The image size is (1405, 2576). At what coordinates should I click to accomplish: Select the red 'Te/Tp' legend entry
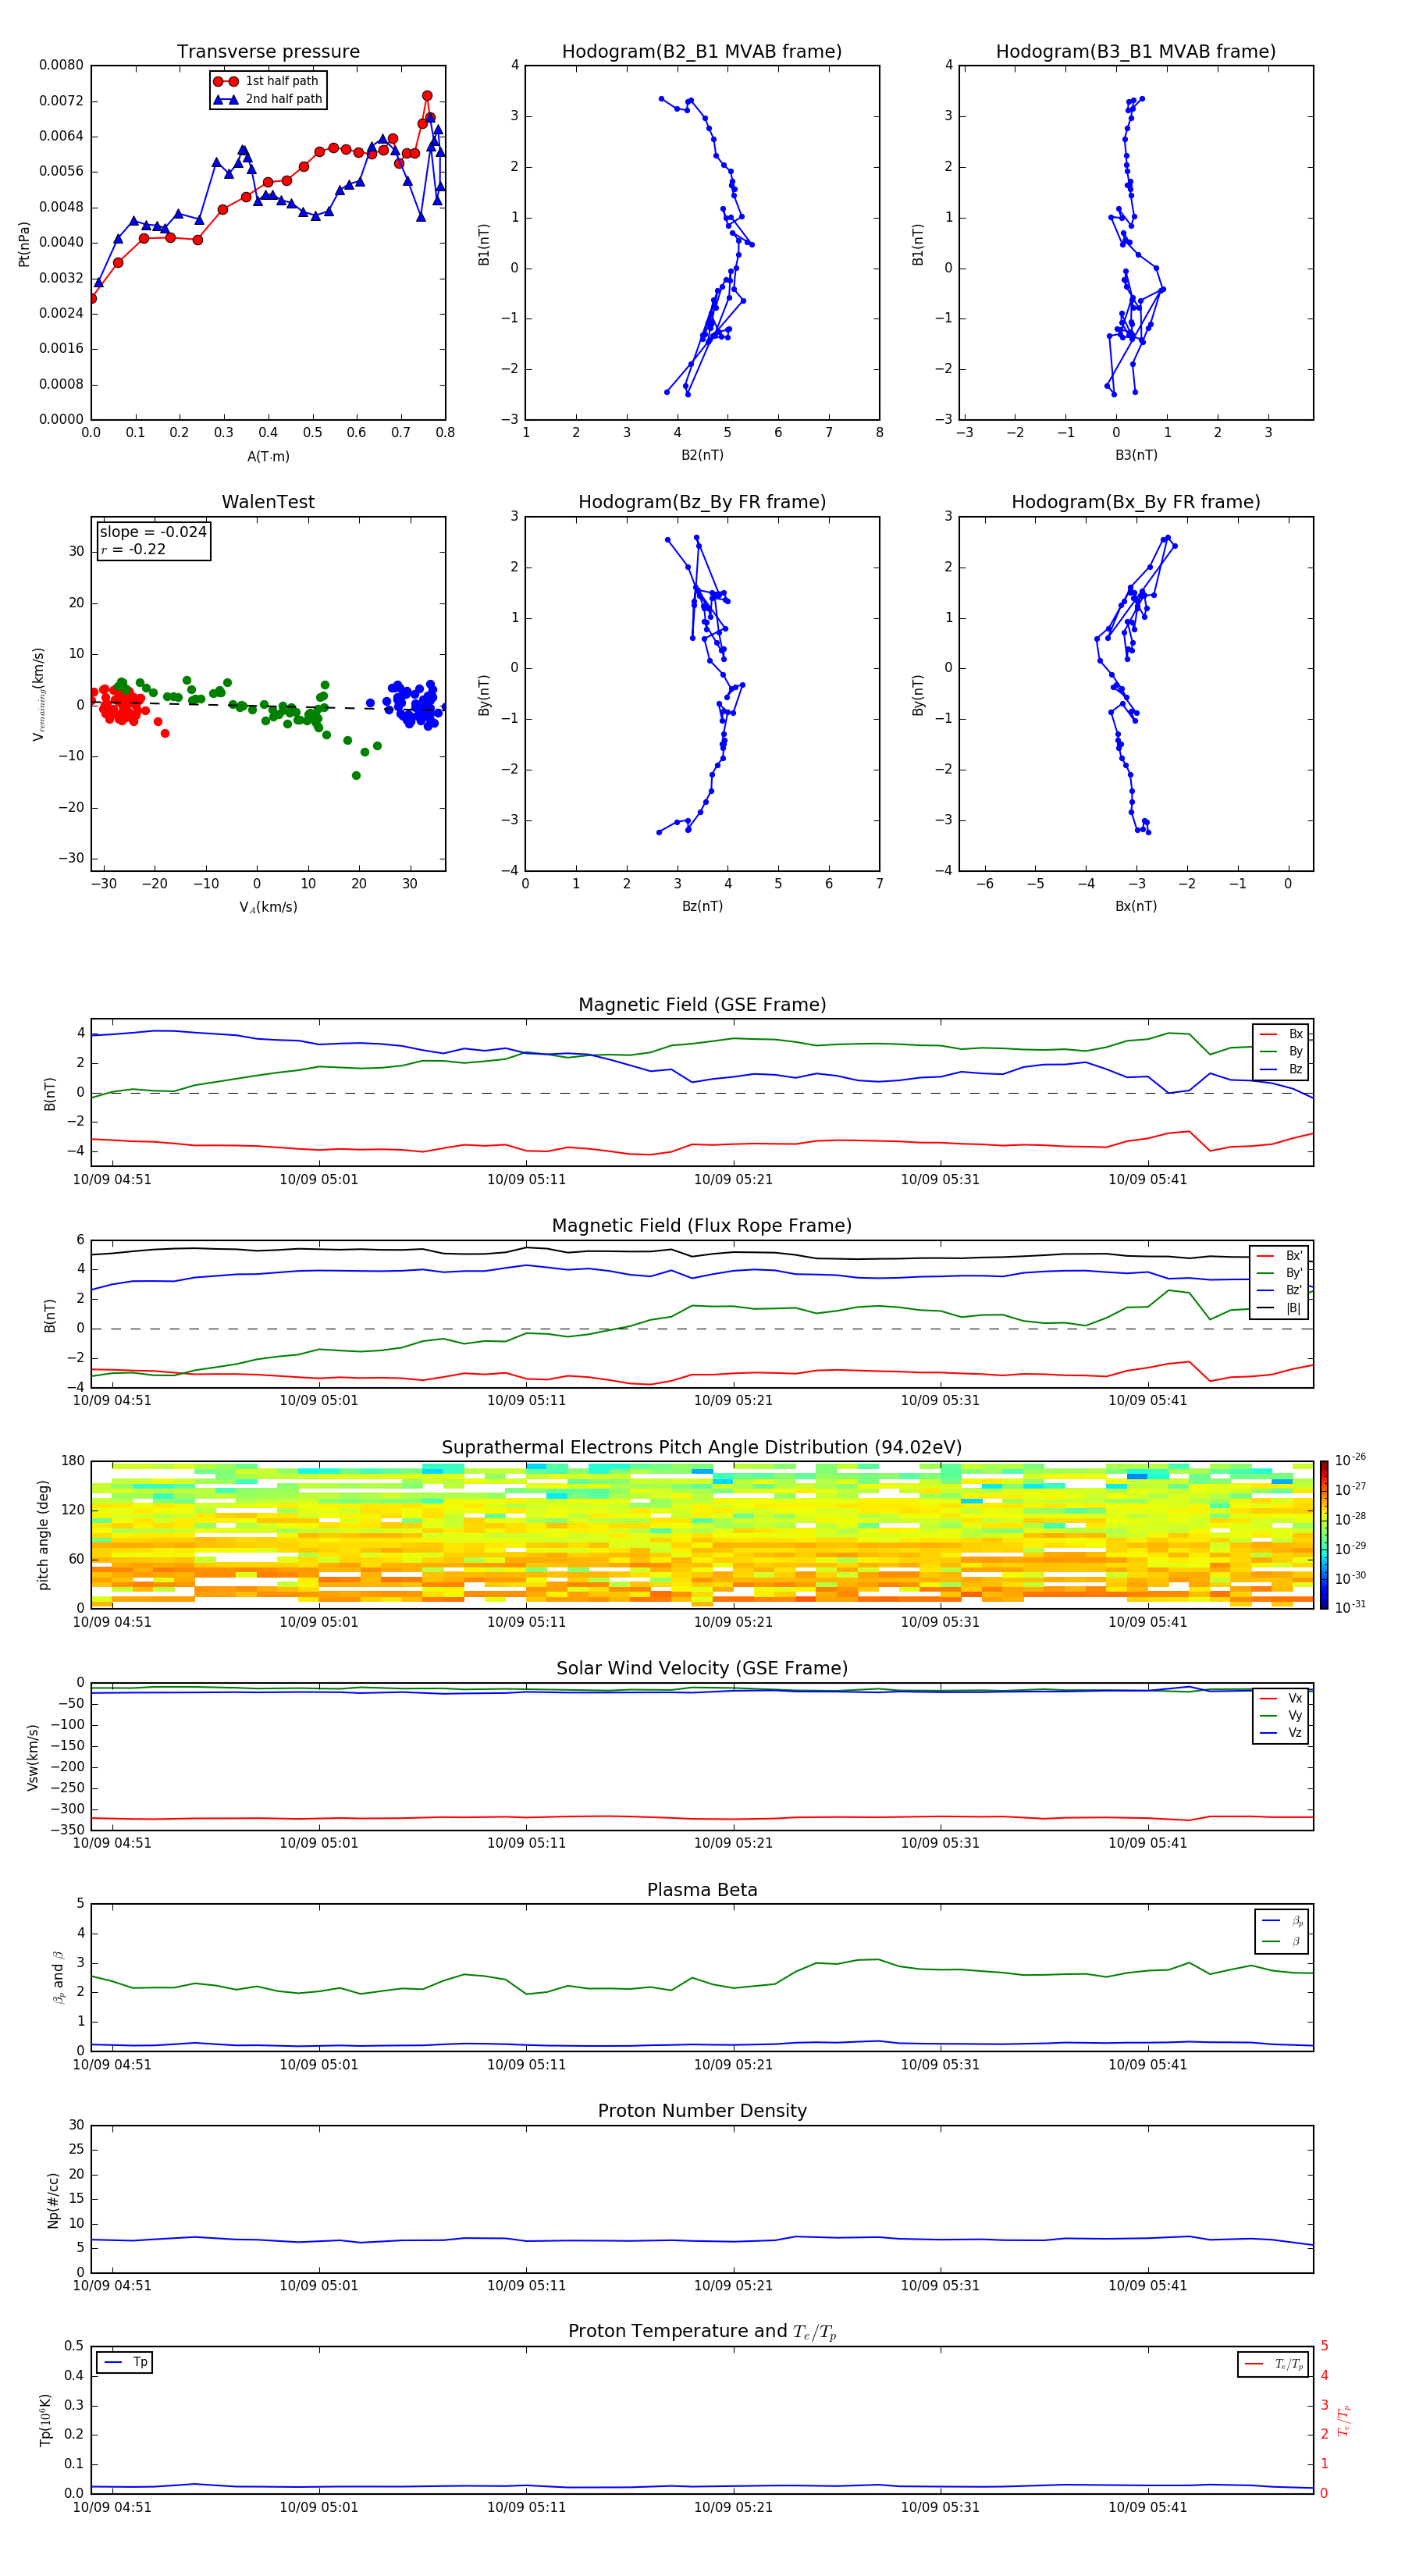click(x=1273, y=2364)
